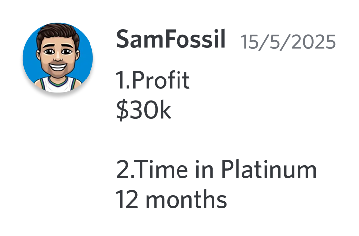Viewport: 359px width, 236px height.
Task: Select the "12 months" text line
Action: pos(171,199)
